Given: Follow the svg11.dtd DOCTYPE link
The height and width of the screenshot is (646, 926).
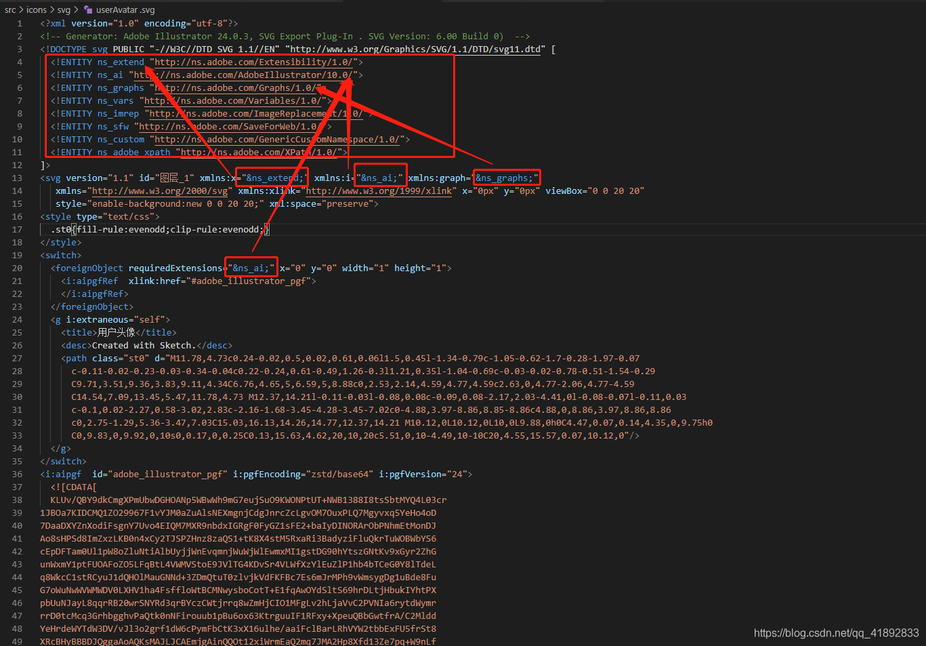Looking at the screenshot, I should (416, 49).
